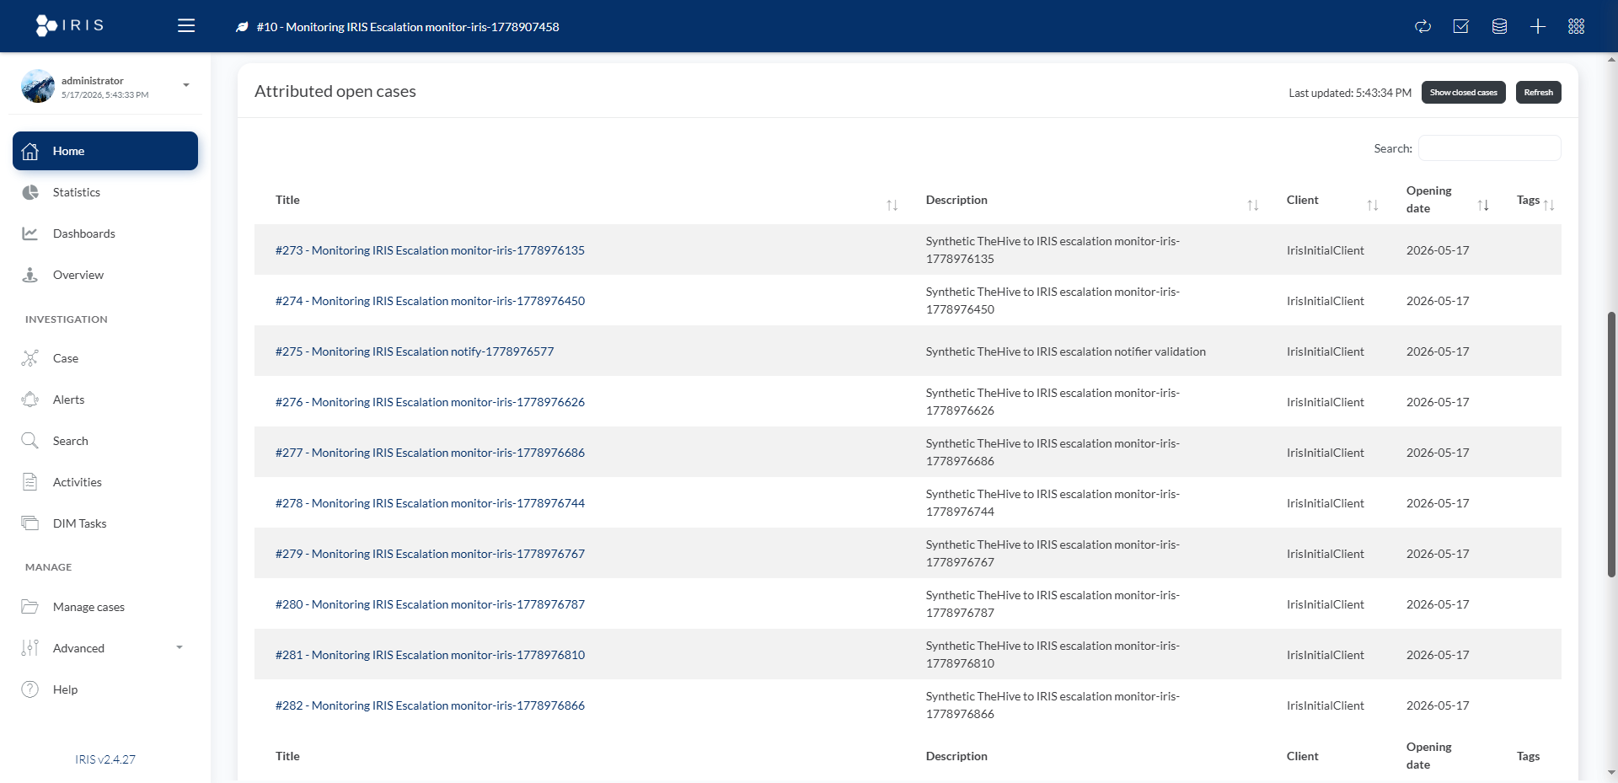This screenshot has width=1618, height=783.
Task: Click the Dashboards line chart icon
Action: point(30,233)
